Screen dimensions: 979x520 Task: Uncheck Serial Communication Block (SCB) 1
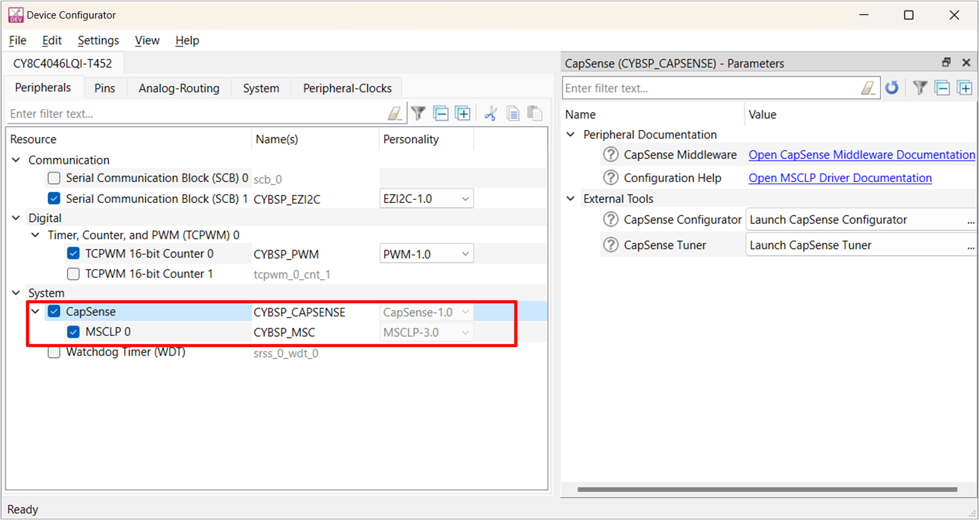(54, 199)
